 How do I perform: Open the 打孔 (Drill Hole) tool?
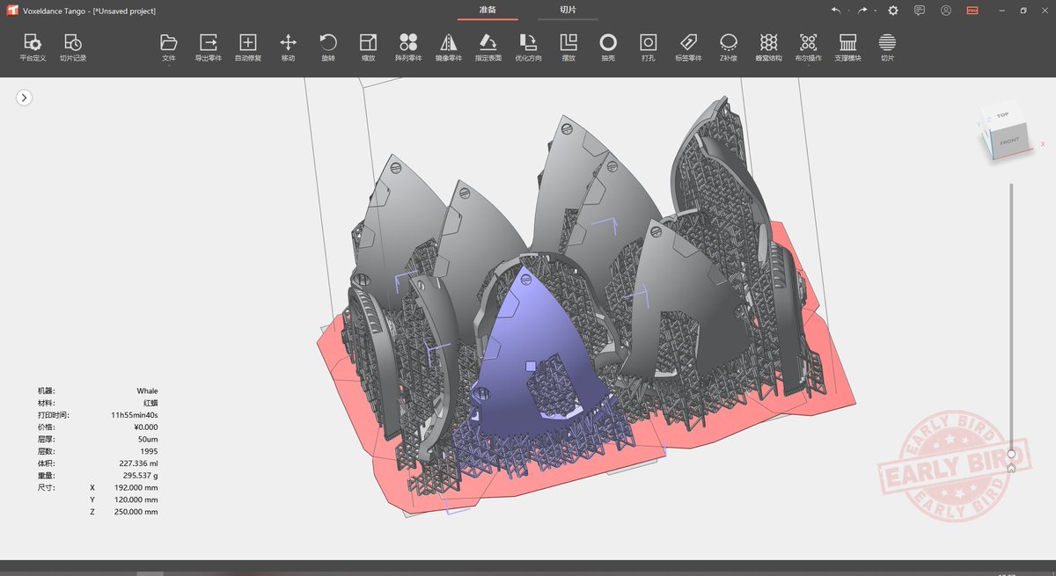pos(649,48)
